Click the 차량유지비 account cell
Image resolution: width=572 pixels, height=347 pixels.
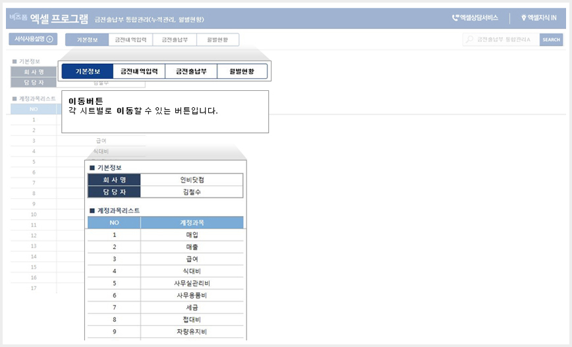192,331
